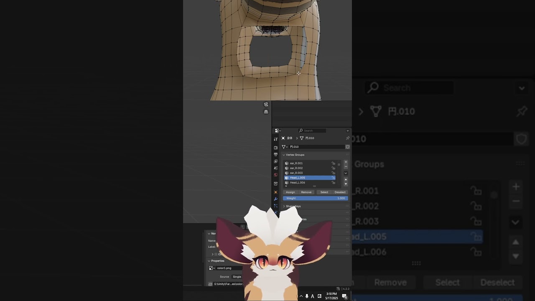Click the microphone tray icon
The height and width of the screenshot is (301, 535).
pyautogui.click(x=307, y=296)
